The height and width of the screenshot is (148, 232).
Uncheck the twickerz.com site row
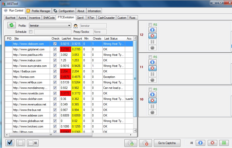point(55,126)
